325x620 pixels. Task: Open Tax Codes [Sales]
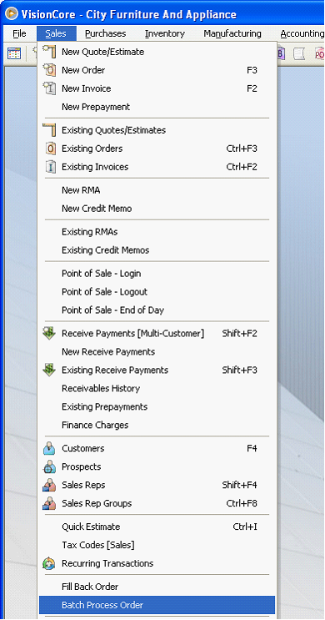point(157,545)
